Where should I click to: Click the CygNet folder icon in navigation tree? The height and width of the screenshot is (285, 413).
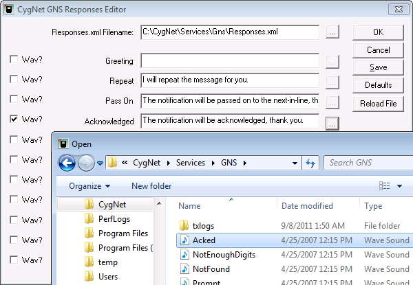tap(89, 204)
